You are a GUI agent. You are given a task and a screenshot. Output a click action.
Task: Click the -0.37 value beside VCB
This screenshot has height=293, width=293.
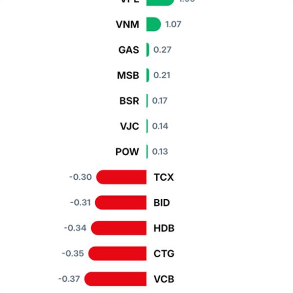[x=69, y=279]
